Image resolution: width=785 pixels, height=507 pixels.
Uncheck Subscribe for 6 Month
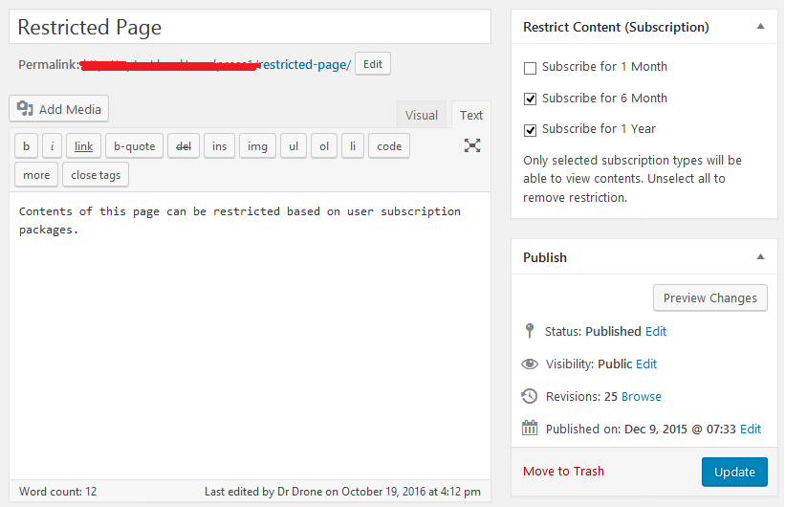[x=531, y=99]
